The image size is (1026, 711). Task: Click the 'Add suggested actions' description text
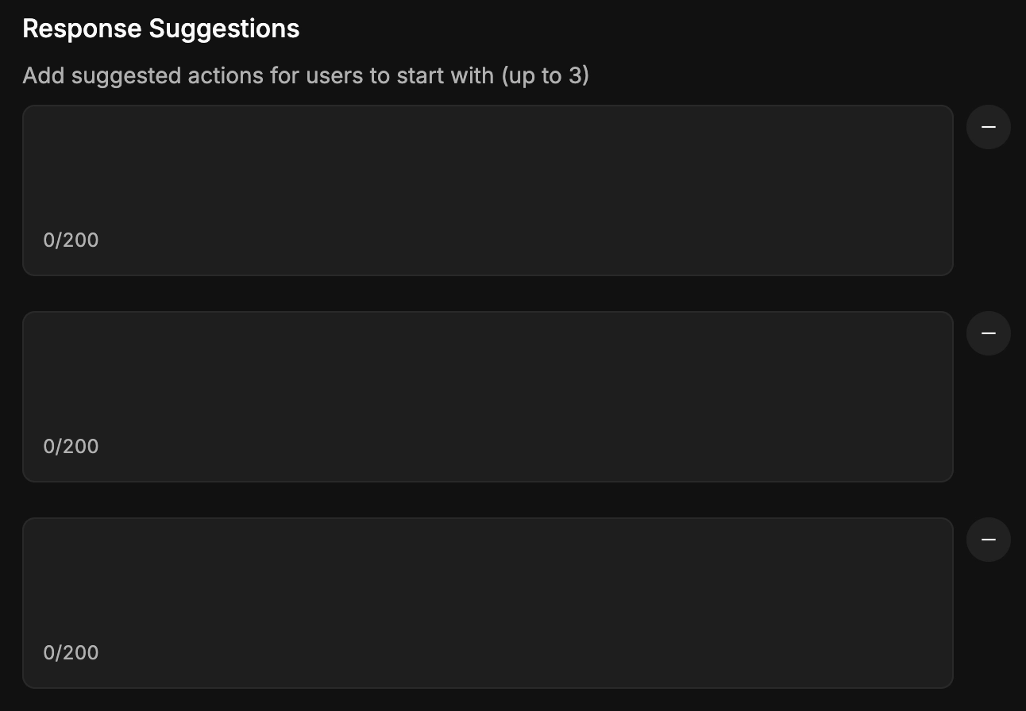click(x=306, y=76)
